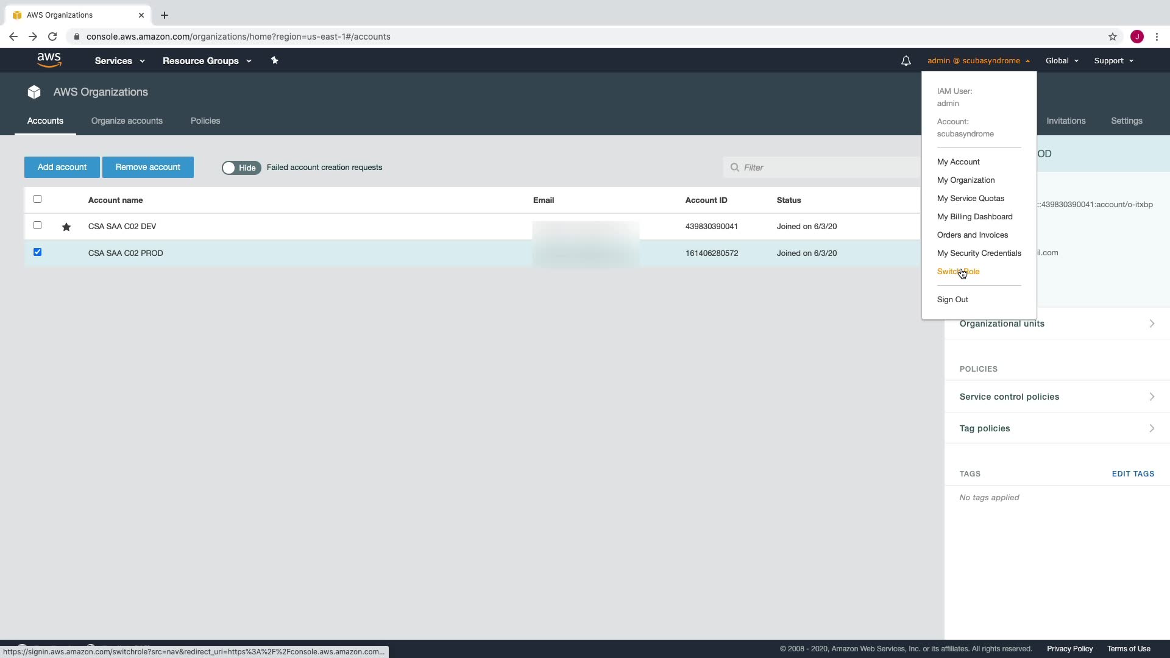Image resolution: width=1170 pixels, height=658 pixels.
Task: Expand the Resource Groups dropdown
Action: click(x=207, y=61)
